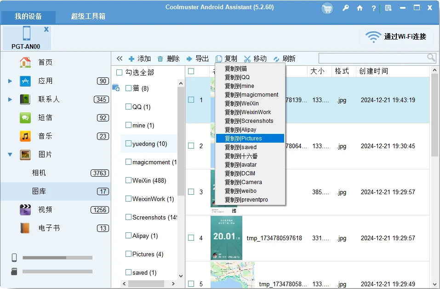Tick the 勾选全部 select all checkbox
Screen dimensions: 440x289
click(119, 72)
